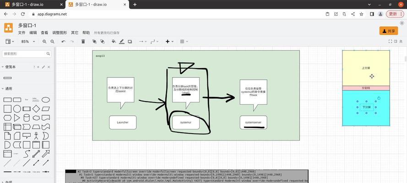Open the 其它 menu
Viewport: 407px width, 183px height.
coord(75,32)
